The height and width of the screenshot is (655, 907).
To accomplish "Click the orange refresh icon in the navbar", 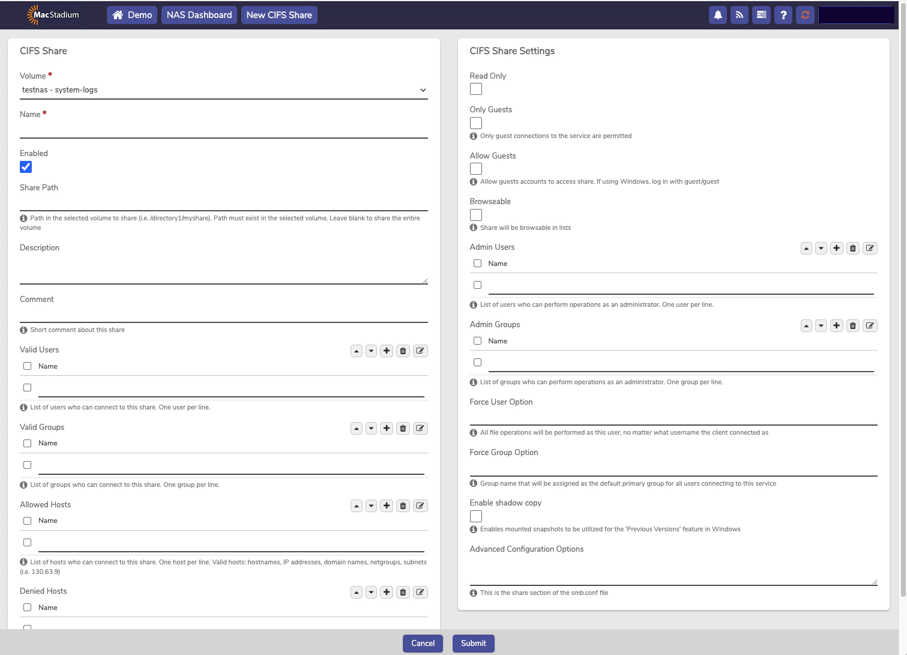I will [x=805, y=15].
